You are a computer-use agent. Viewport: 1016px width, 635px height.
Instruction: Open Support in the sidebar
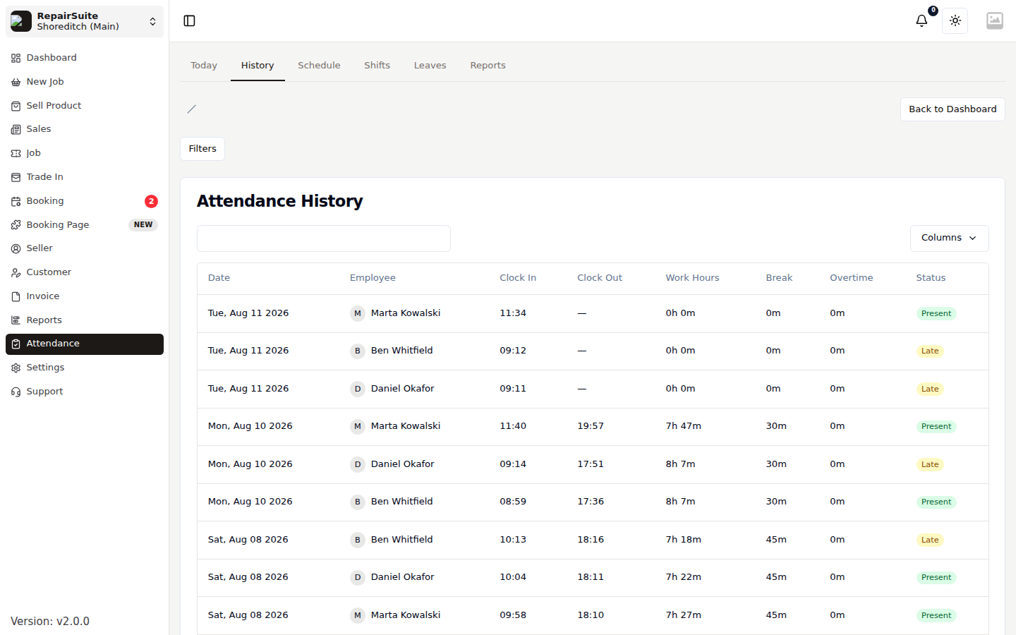(x=85, y=392)
